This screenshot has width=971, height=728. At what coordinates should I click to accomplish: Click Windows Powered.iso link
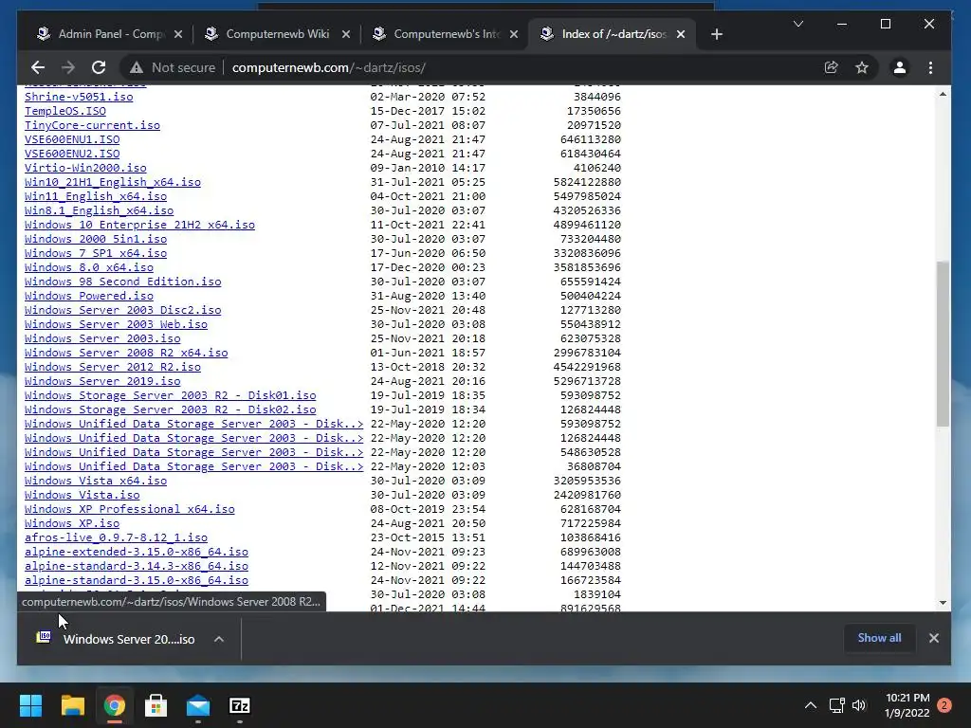(x=88, y=296)
